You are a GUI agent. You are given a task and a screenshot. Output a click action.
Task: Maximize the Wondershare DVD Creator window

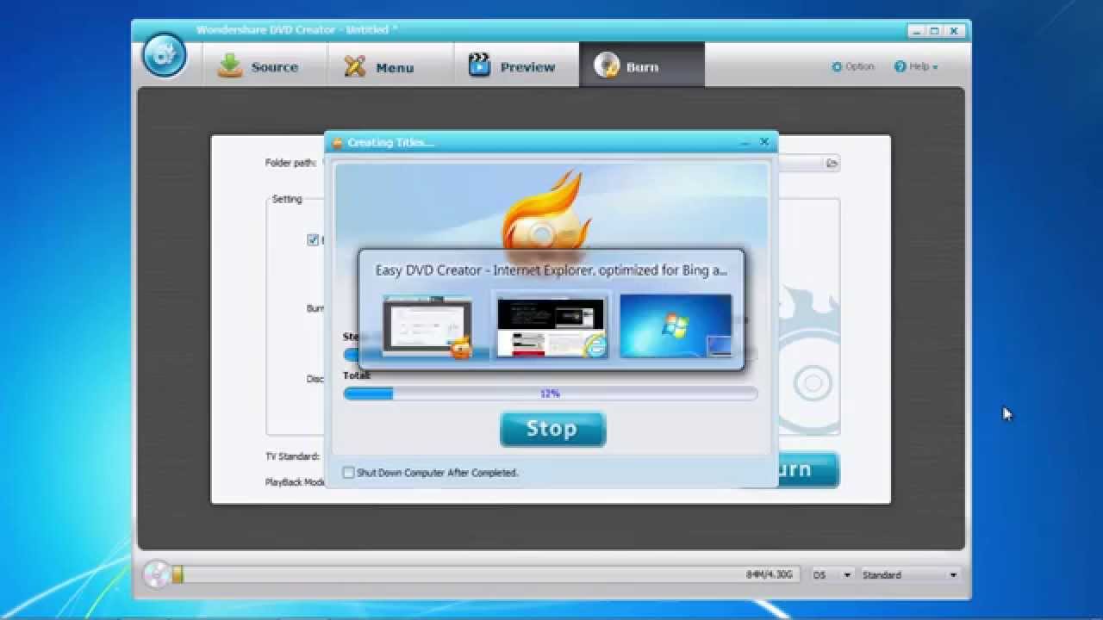[x=937, y=30]
